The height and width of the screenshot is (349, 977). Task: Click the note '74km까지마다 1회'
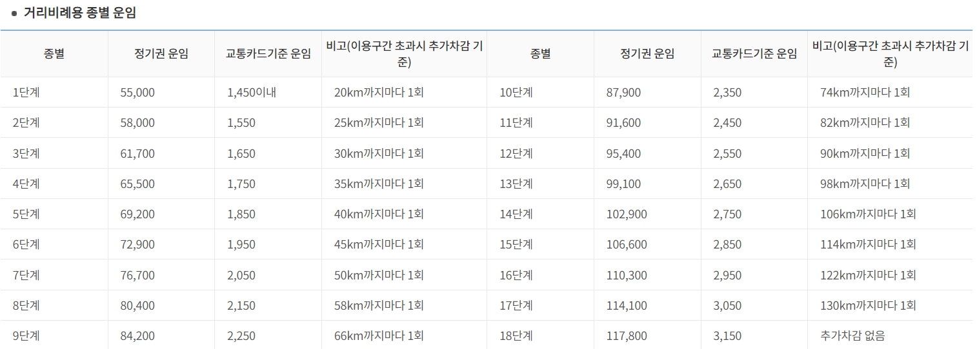865,92
